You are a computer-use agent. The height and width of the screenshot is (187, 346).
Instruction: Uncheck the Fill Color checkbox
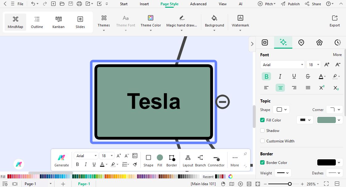(262, 120)
